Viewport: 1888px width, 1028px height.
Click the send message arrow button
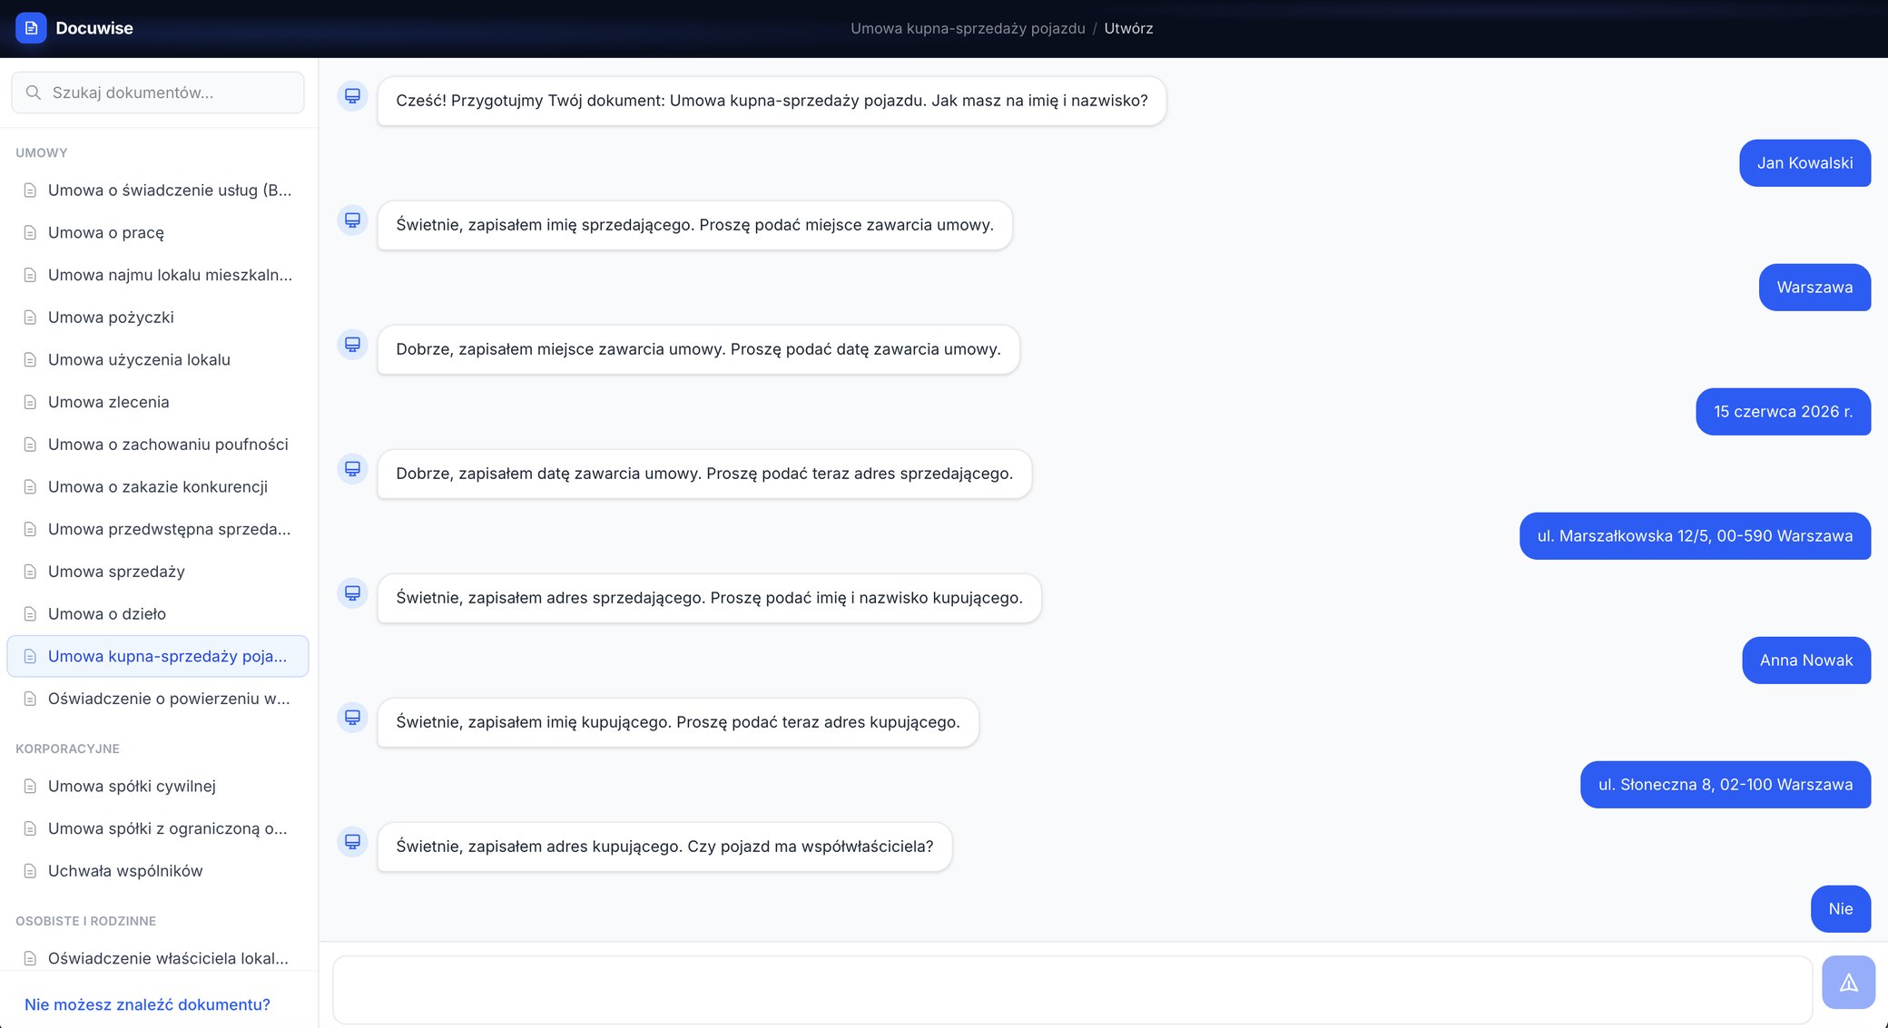[1848, 983]
